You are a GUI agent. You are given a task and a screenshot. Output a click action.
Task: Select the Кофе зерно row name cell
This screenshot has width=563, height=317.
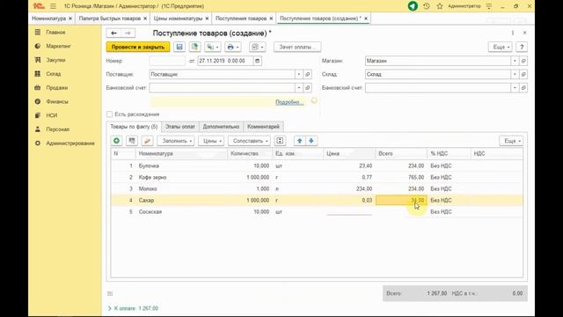click(181, 178)
